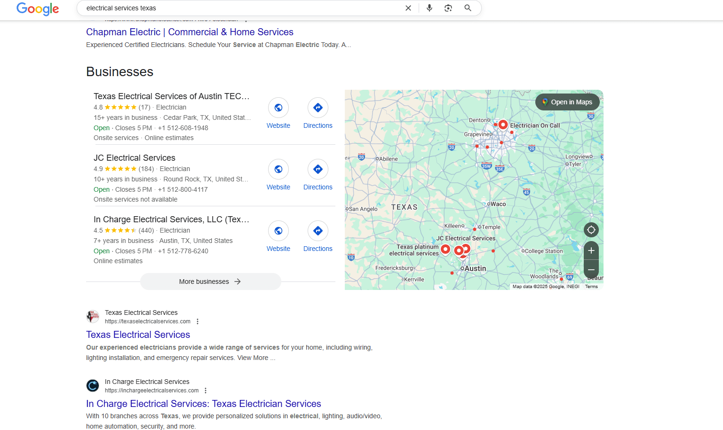Click Directions label for JC Electrical Services
This screenshot has width=723, height=430.
(318, 187)
